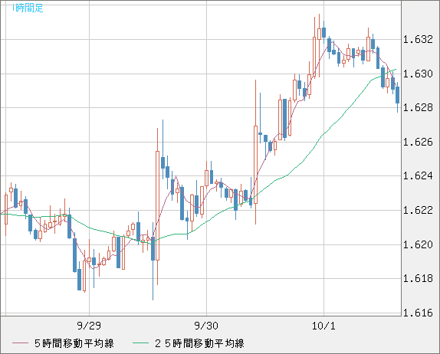Click the 25時間移動平均線 legend label
The height and width of the screenshot is (354, 440).
click(x=199, y=343)
